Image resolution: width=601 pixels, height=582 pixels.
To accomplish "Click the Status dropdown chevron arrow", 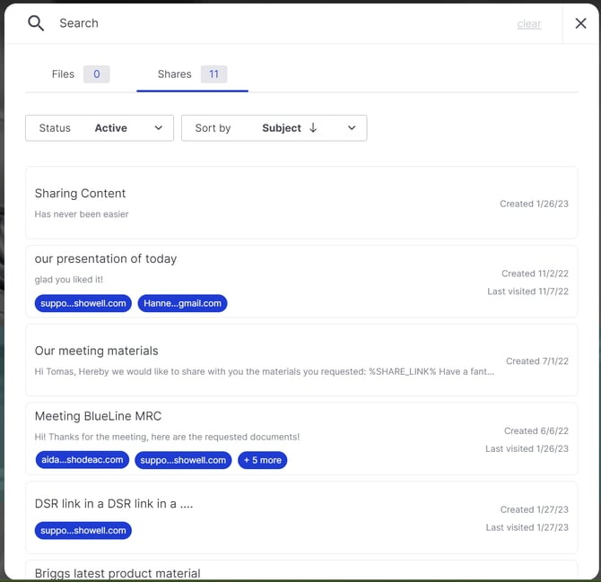I will click(159, 128).
